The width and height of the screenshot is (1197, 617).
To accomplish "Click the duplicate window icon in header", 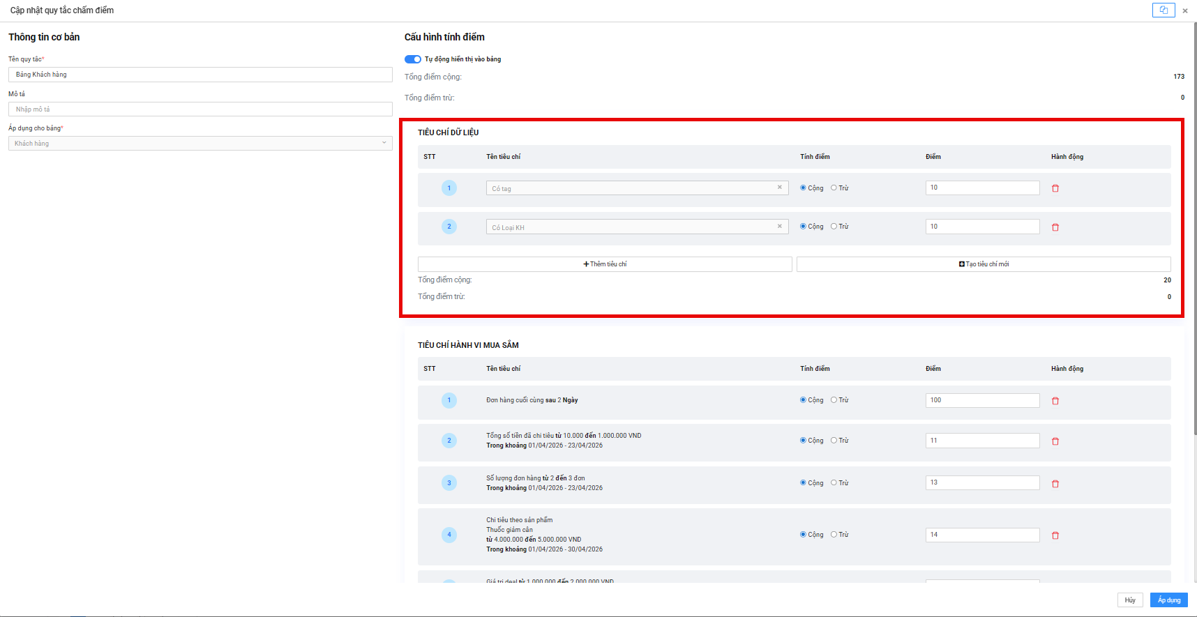I will [x=1164, y=10].
